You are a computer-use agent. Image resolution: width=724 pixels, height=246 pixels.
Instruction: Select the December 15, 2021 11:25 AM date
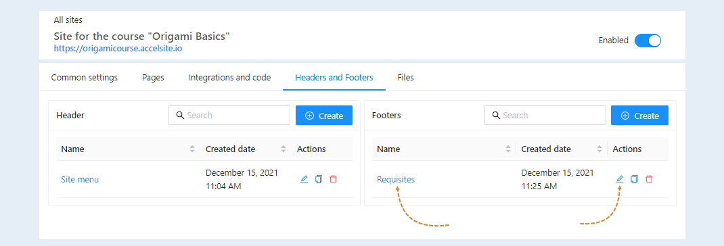pos(558,180)
